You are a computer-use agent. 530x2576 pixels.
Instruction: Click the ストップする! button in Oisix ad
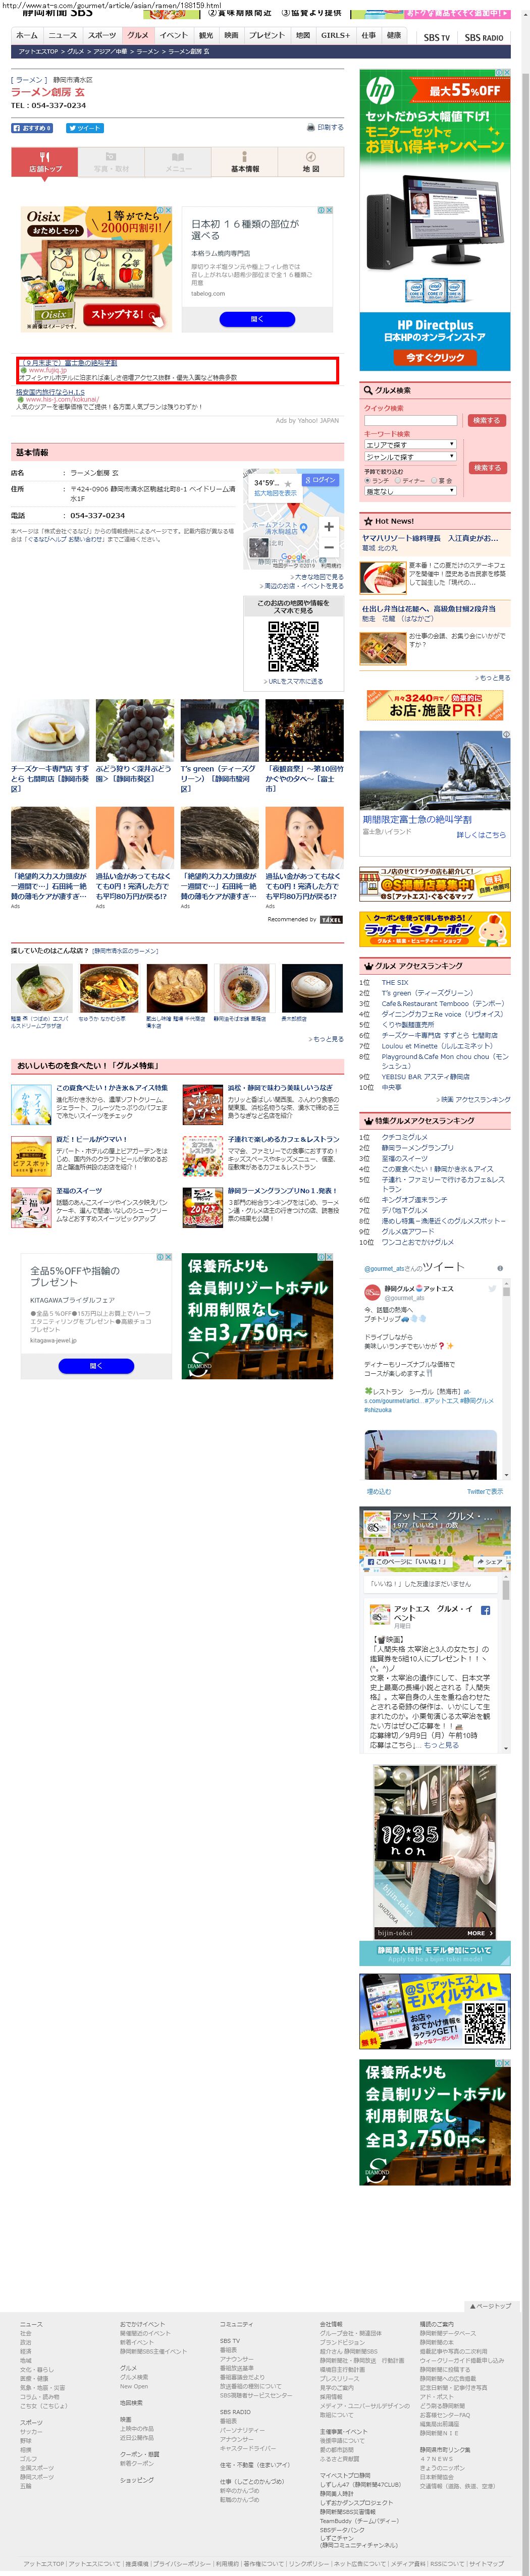(122, 314)
